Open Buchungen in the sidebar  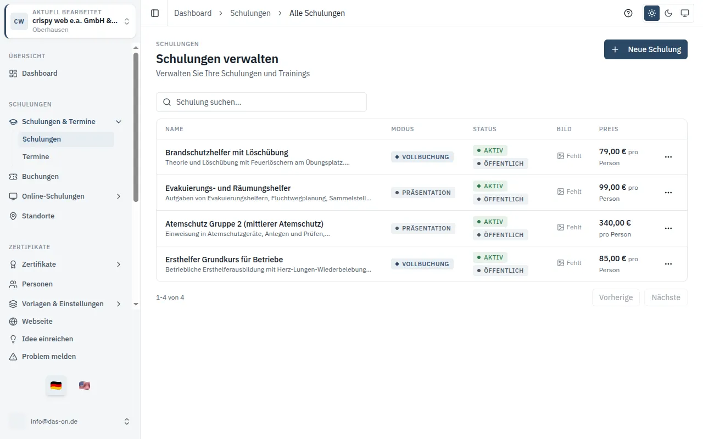(66, 177)
